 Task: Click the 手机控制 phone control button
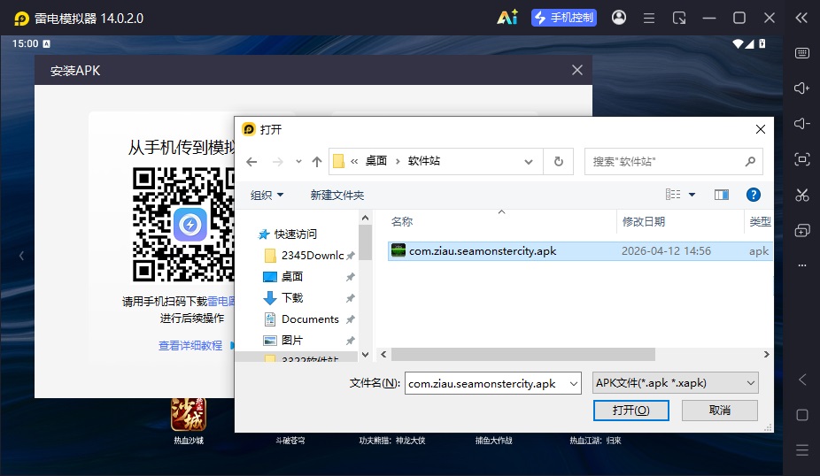[564, 18]
